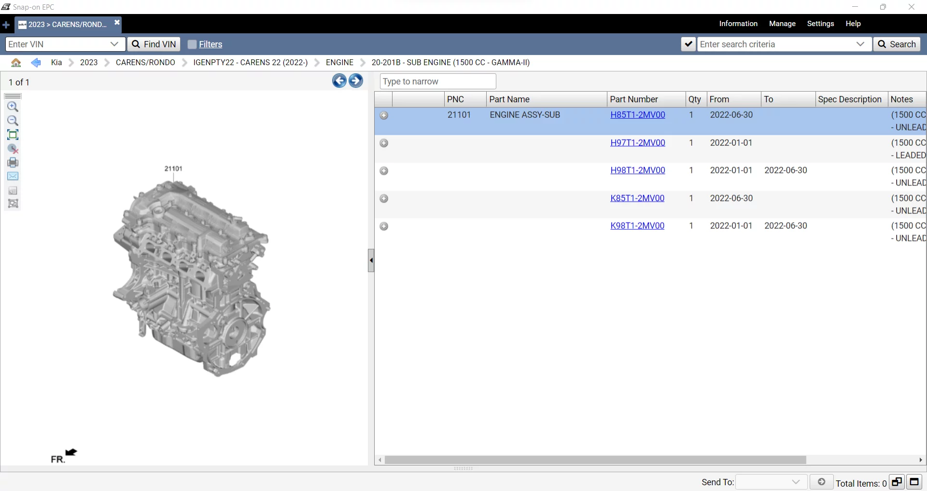This screenshot has height=491, width=927.
Task: Email the illustration using envelope icon
Action: pos(13,176)
